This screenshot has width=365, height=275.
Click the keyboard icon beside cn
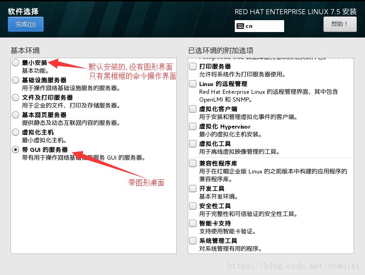click(x=240, y=26)
